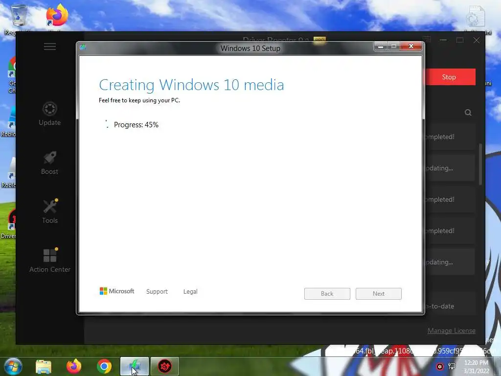Viewport: 501px width, 376px height.
Task: Select Windows 10 Setup taskbar button
Action: pyautogui.click(x=135, y=366)
